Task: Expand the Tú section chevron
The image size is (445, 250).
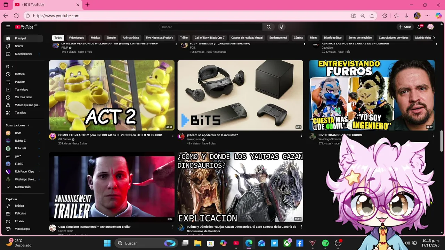Action: (x=13, y=66)
